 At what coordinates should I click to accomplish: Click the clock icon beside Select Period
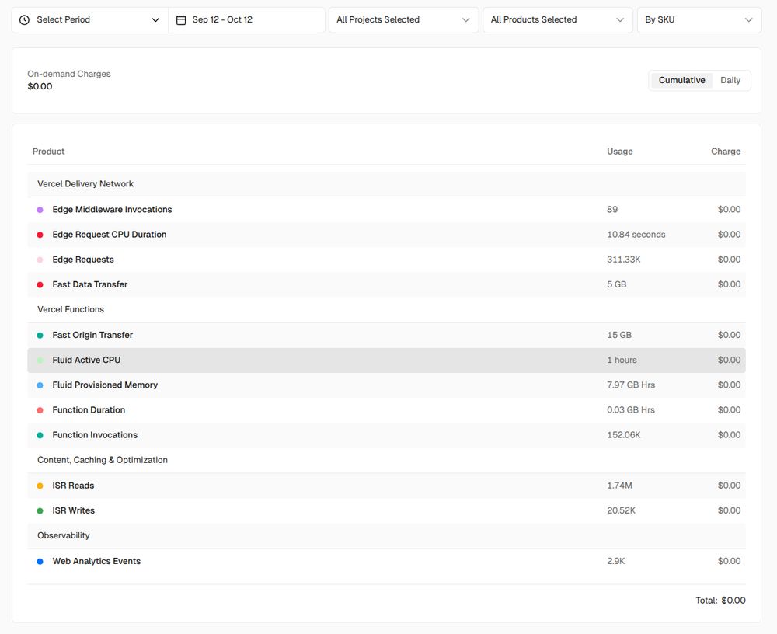point(24,20)
